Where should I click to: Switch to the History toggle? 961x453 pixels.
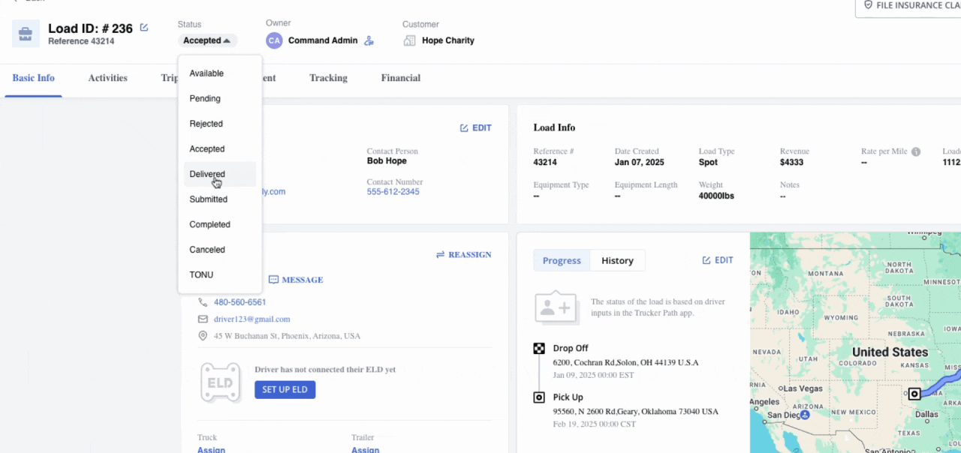tap(617, 260)
